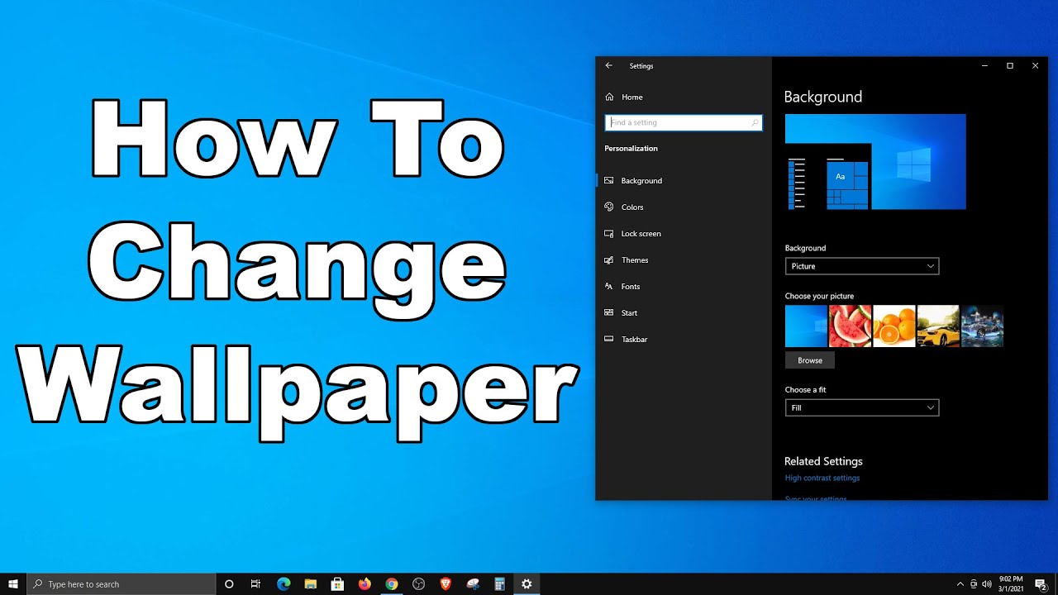Open Task View on the taskbar
This screenshot has width=1058, height=595.
pyautogui.click(x=255, y=584)
